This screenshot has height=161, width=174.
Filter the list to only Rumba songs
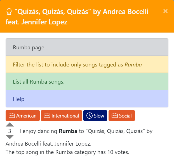pos(87,65)
